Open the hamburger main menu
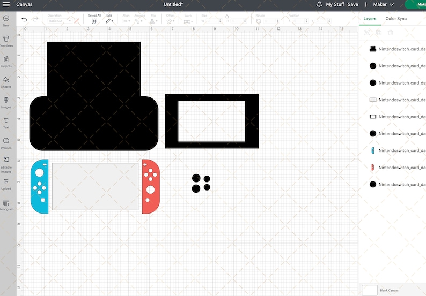Image resolution: width=426 pixels, height=296 pixels. tap(6, 4)
